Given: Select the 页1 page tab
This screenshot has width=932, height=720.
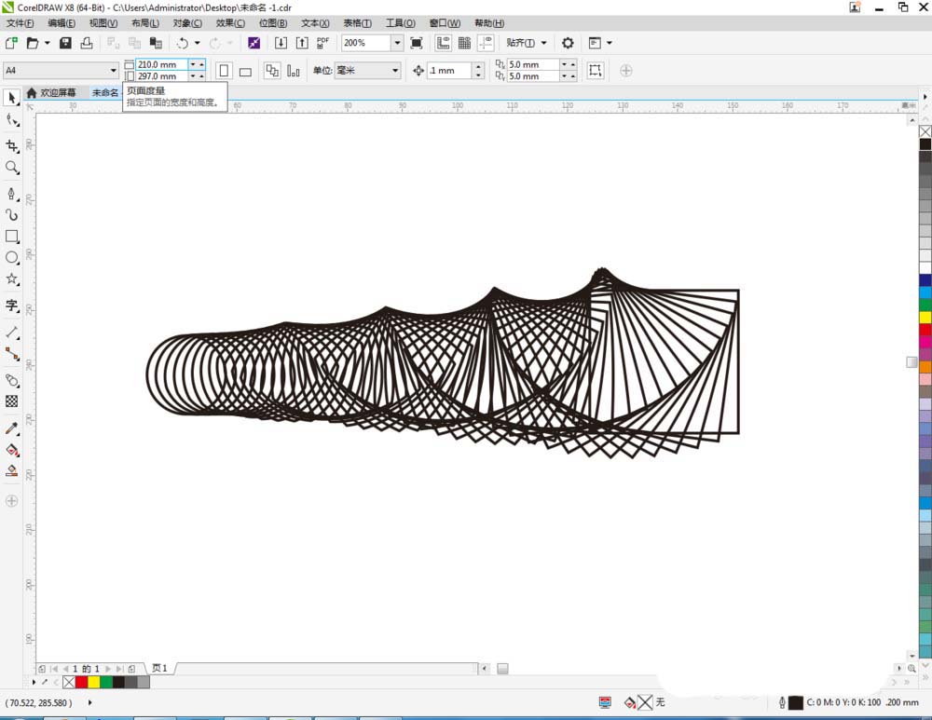Looking at the screenshot, I should (160, 669).
